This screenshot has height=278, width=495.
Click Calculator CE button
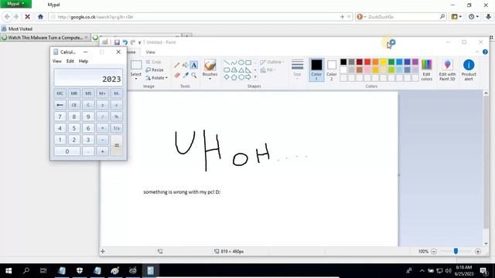pos(74,105)
